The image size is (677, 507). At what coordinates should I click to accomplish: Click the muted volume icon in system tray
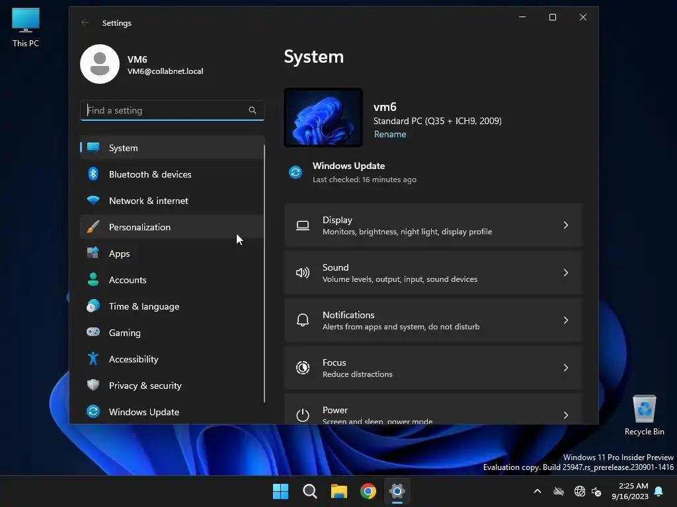tap(596, 491)
